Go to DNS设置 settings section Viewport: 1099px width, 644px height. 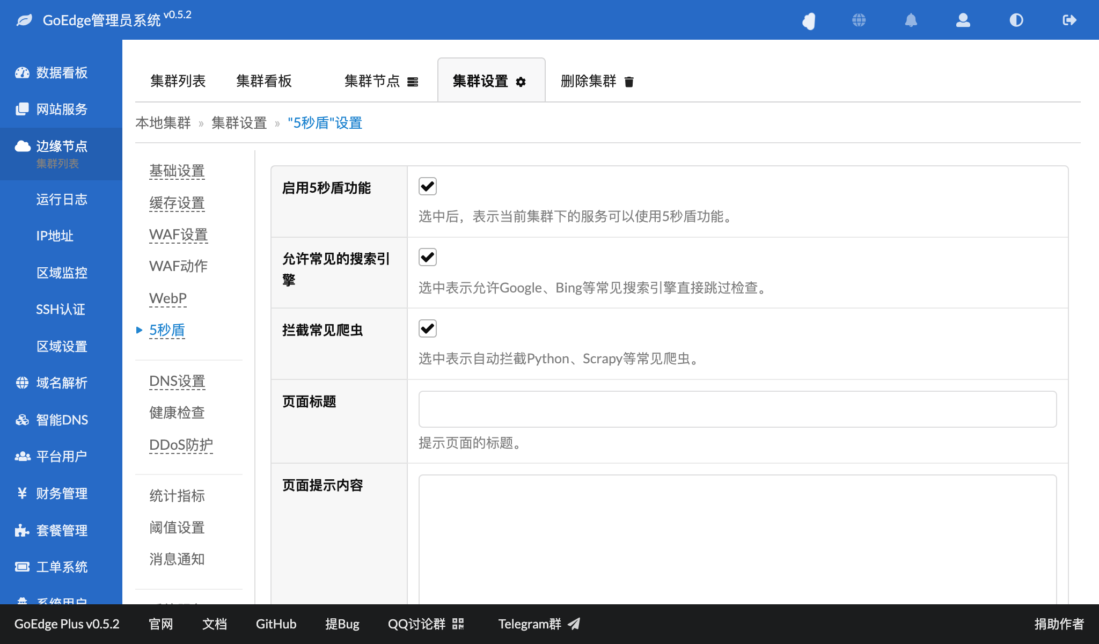177,381
